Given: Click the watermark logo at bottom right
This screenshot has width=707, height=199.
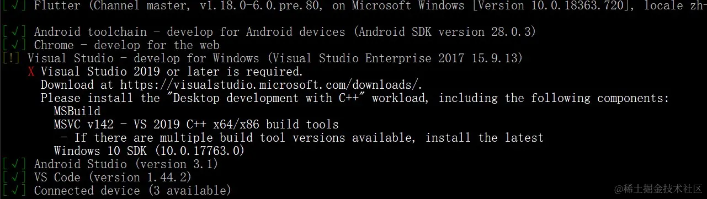Looking at the screenshot, I should click(658, 189).
